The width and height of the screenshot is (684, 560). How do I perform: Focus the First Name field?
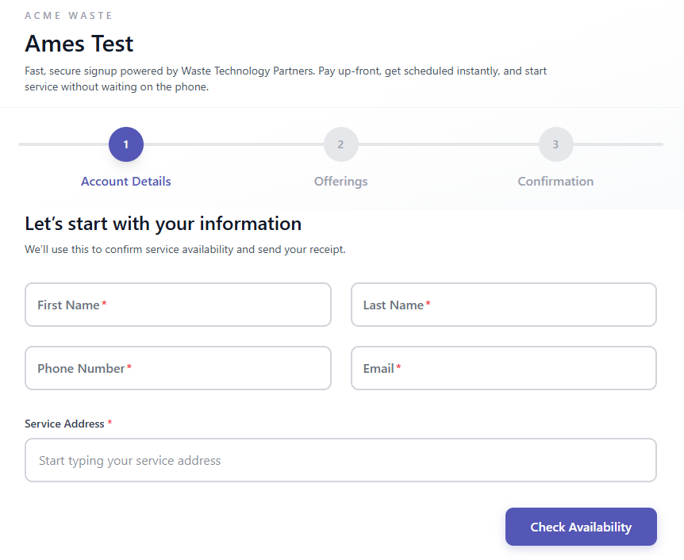pyautogui.click(x=178, y=305)
